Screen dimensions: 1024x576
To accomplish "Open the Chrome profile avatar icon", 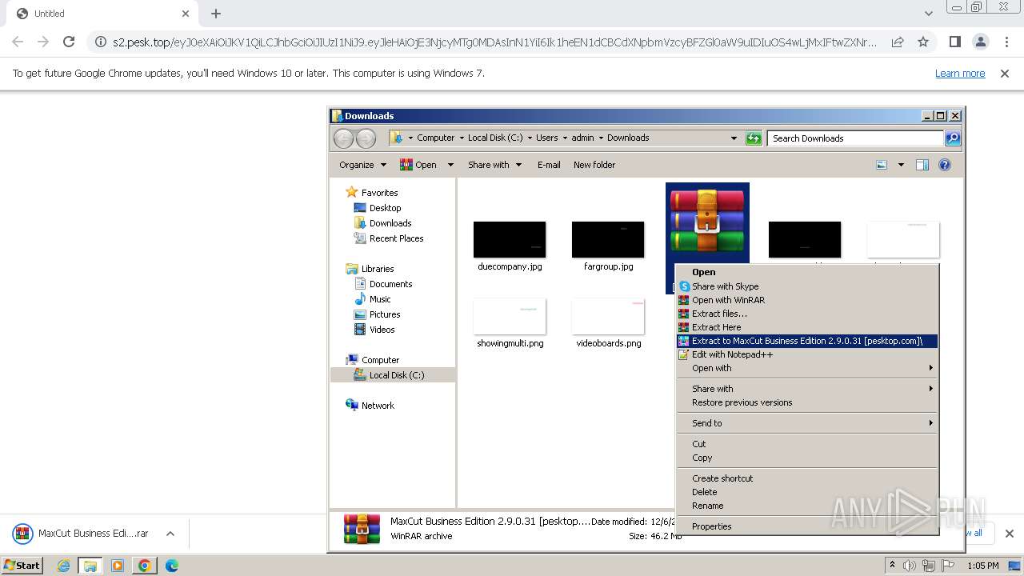I will tap(980, 42).
